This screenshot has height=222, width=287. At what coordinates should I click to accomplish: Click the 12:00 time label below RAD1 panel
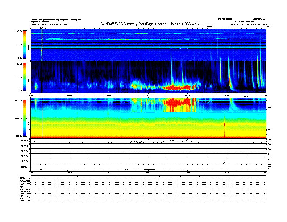click(x=149, y=95)
